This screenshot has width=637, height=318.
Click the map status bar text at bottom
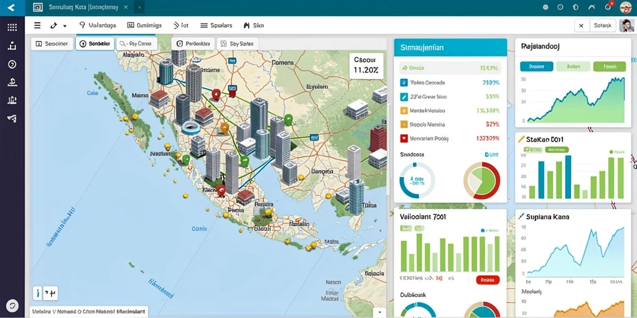pos(88,312)
